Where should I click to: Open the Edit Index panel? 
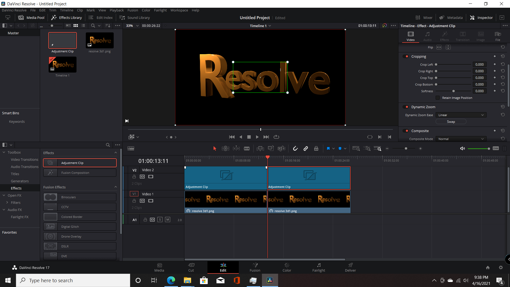tap(101, 18)
